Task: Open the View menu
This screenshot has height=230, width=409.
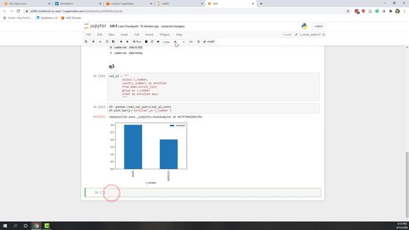Action: point(111,34)
